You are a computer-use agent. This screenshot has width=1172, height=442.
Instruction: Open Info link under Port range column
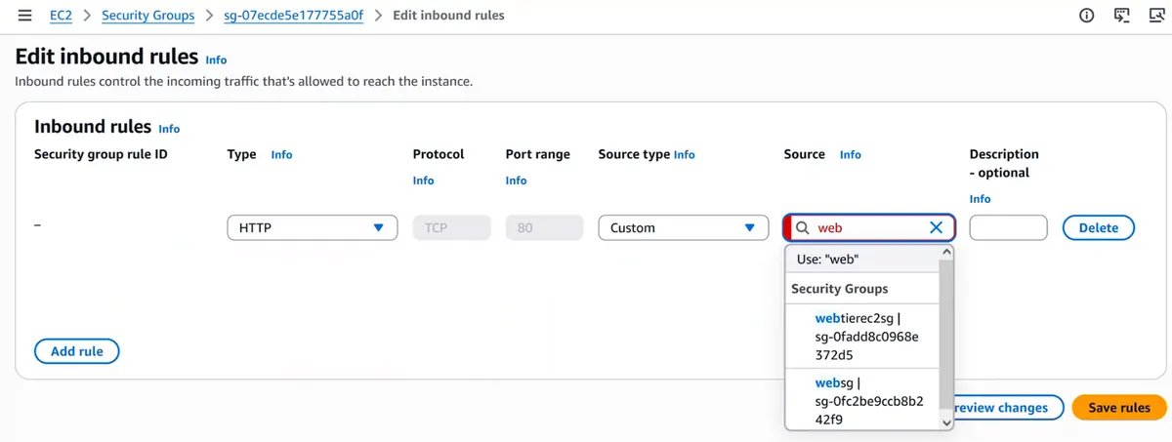[x=516, y=181]
